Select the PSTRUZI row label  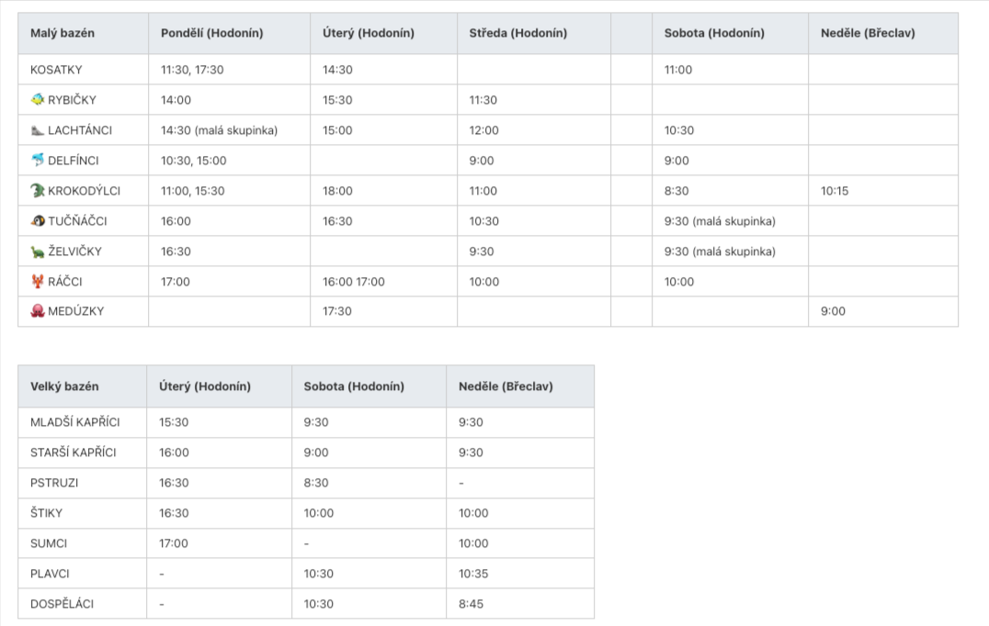point(54,483)
